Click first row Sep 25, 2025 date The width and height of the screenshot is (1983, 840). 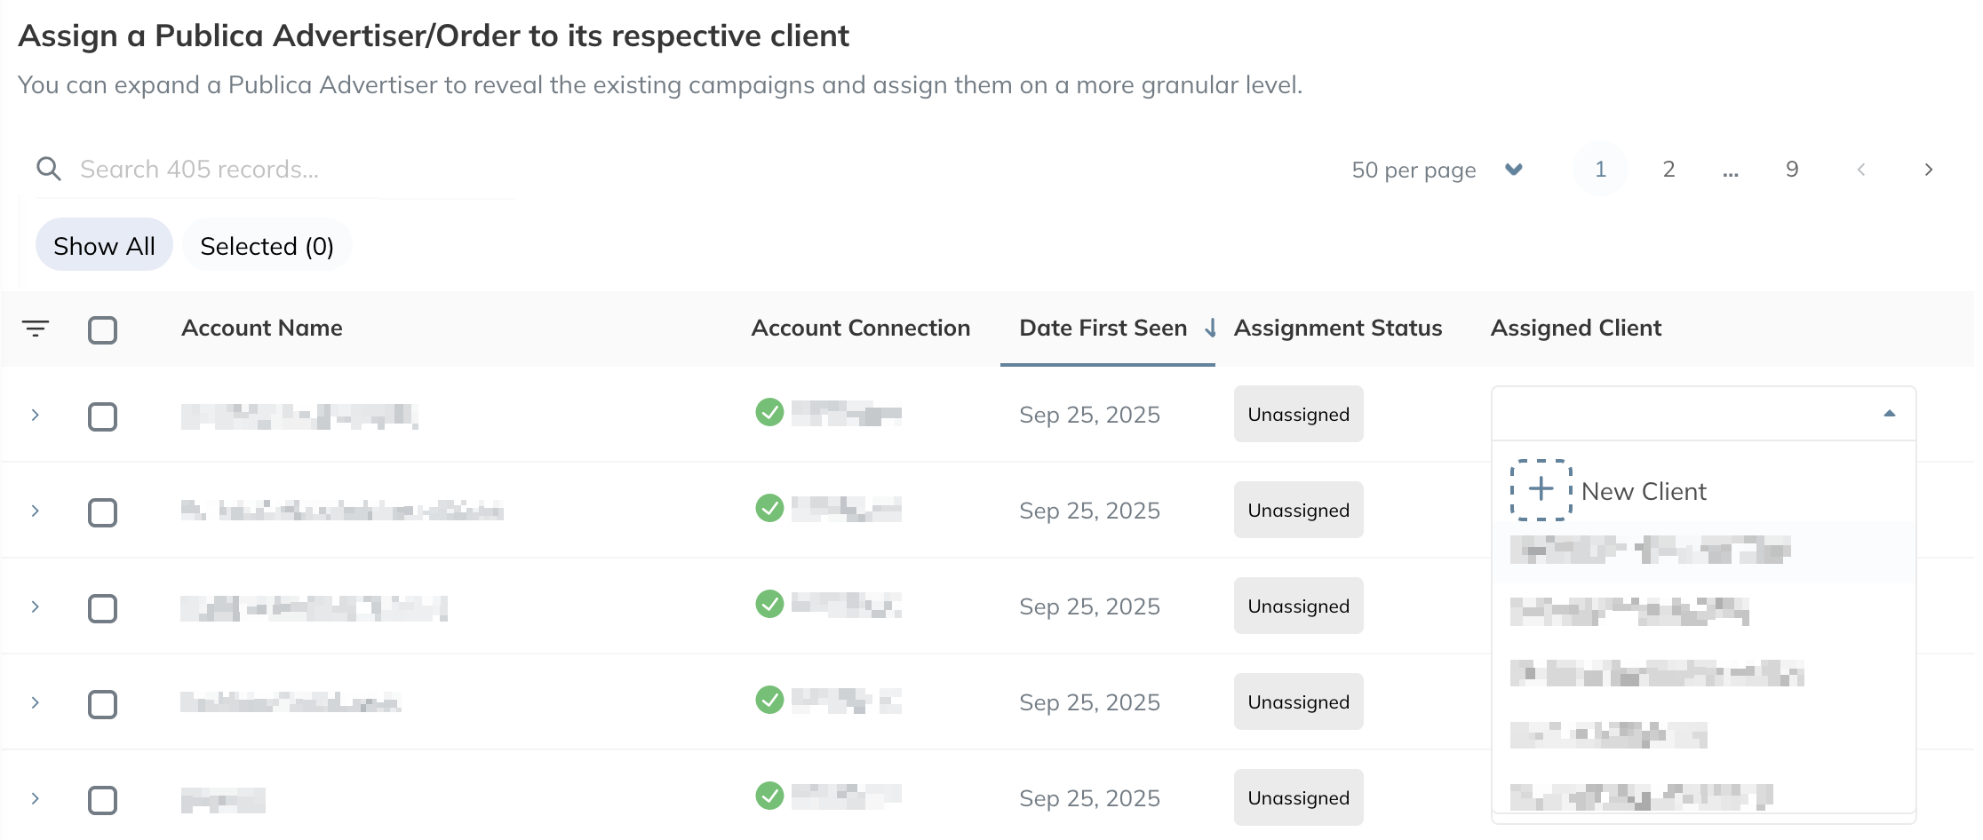point(1089,415)
